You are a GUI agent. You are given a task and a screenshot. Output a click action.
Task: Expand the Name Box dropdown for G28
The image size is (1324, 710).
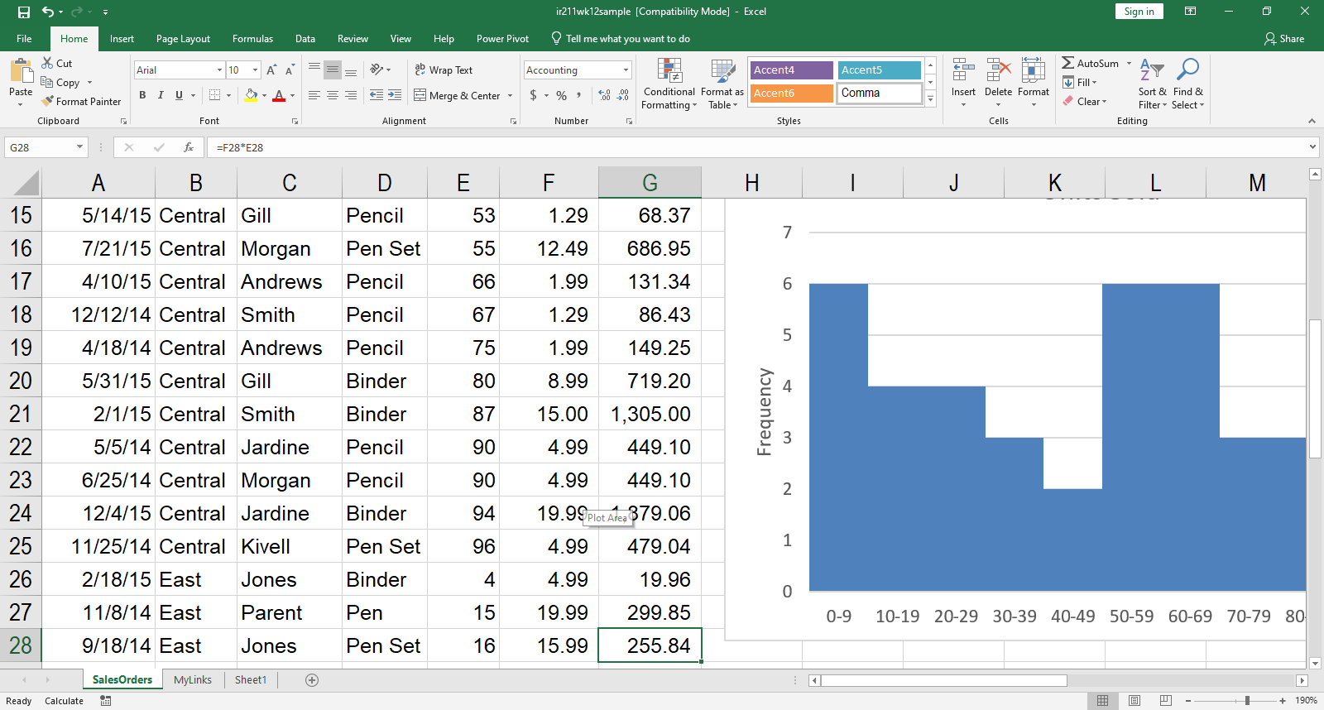pos(79,147)
